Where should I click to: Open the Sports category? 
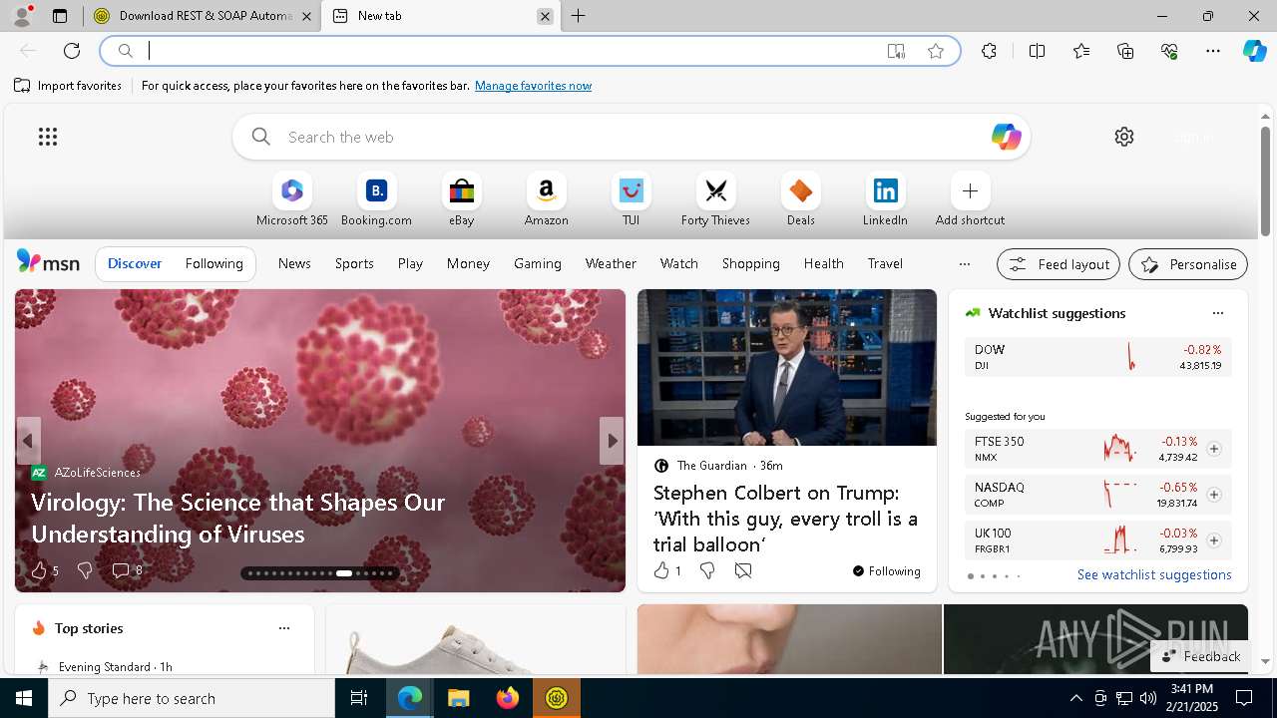(354, 263)
